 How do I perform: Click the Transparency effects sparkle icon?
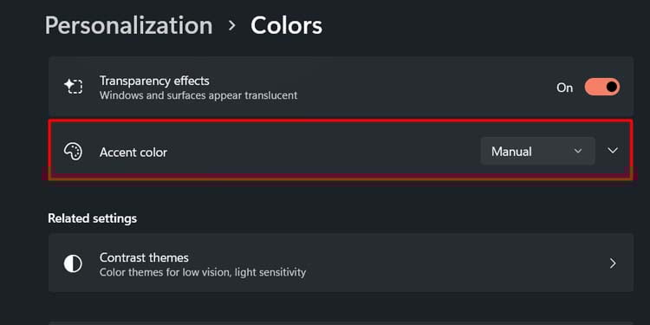(73, 87)
